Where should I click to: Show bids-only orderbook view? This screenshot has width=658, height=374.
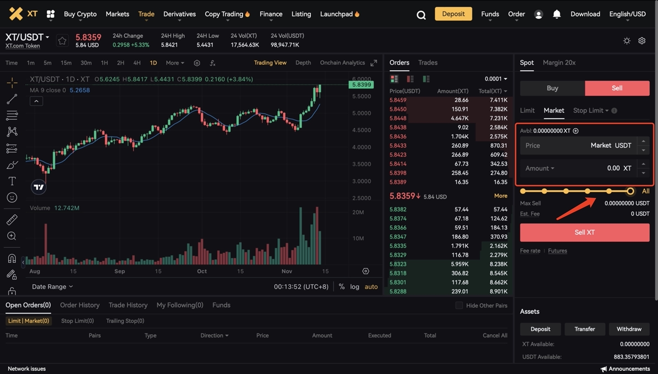tap(426, 79)
